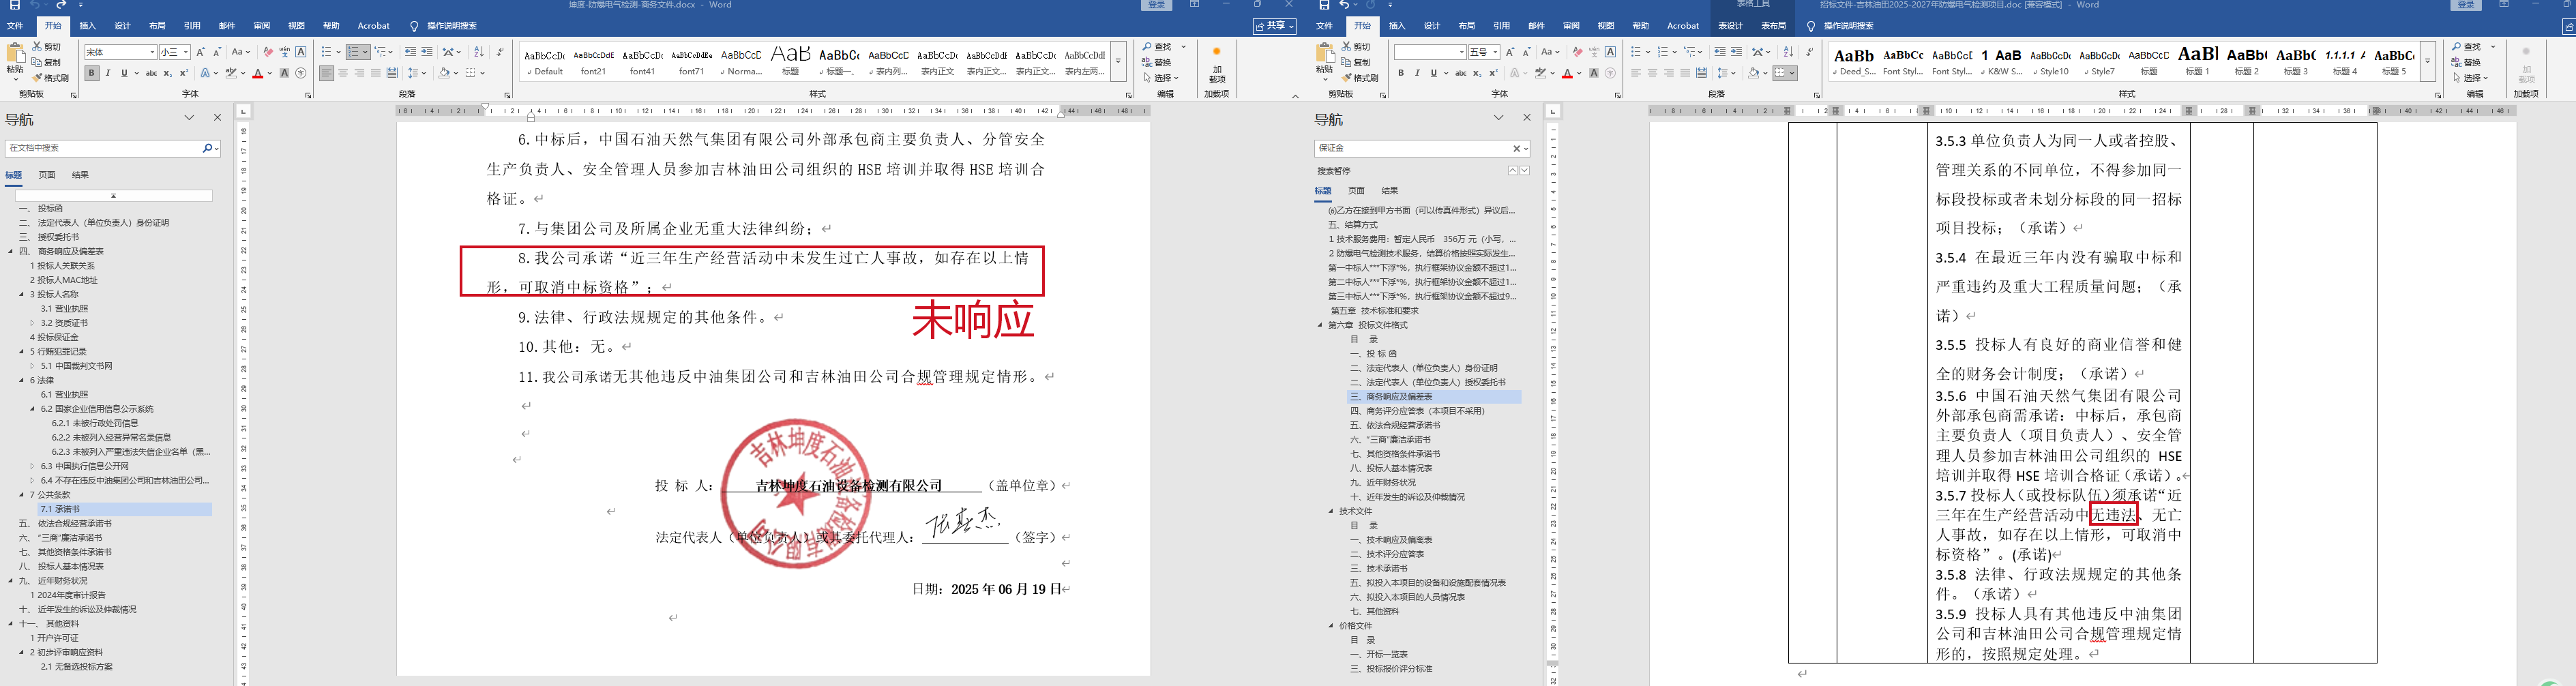This screenshot has width=2576, height=686.
Task: Click Justify alignment in the left window
Action: (x=376, y=73)
